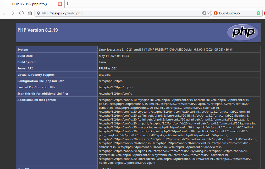
Task: Open the browser home page
Action: 30,13
